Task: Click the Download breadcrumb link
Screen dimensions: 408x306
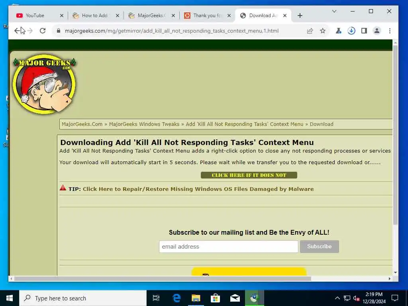Action: point(322,124)
